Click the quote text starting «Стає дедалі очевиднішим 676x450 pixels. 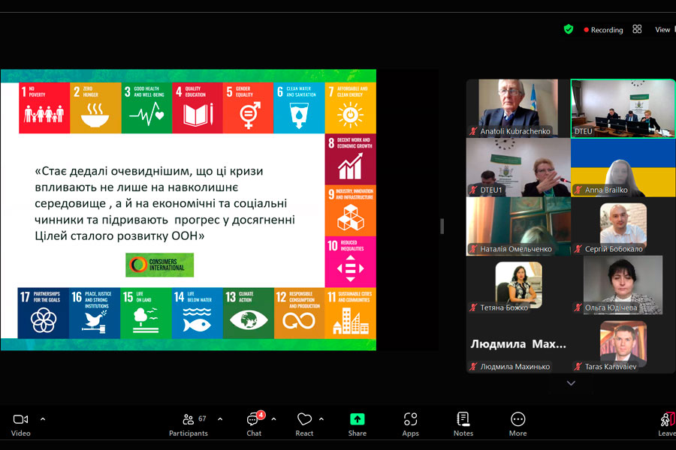point(165,203)
